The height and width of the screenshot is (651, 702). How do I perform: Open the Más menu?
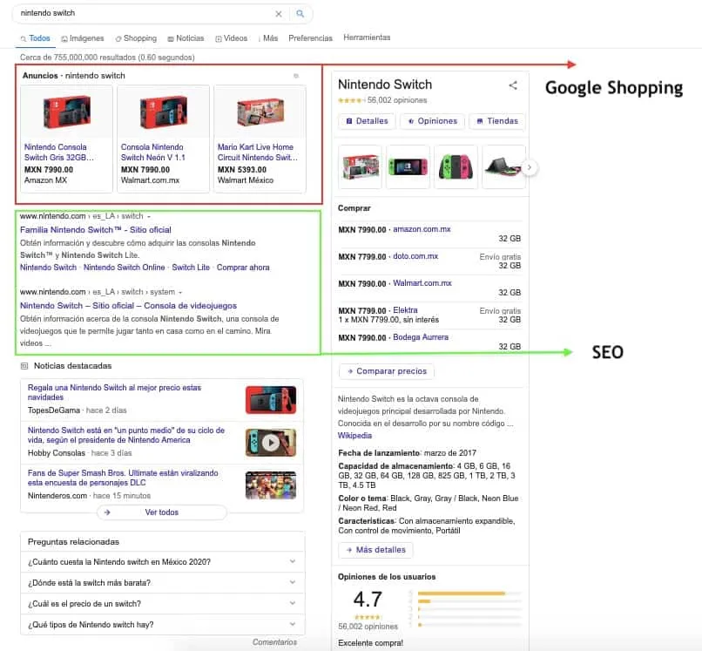pyautogui.click(x=268, y=38)
